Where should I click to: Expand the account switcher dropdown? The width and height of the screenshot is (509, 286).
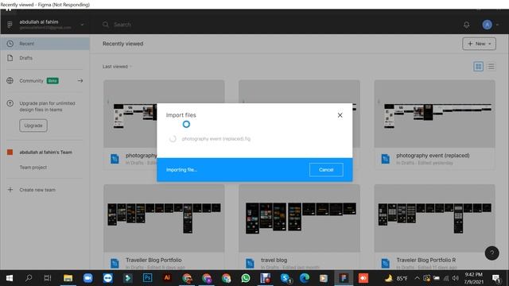point(82,25)
